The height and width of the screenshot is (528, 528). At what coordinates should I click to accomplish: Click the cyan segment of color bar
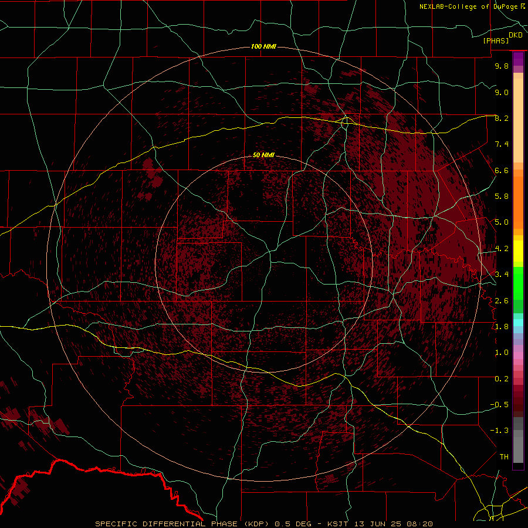518,323
